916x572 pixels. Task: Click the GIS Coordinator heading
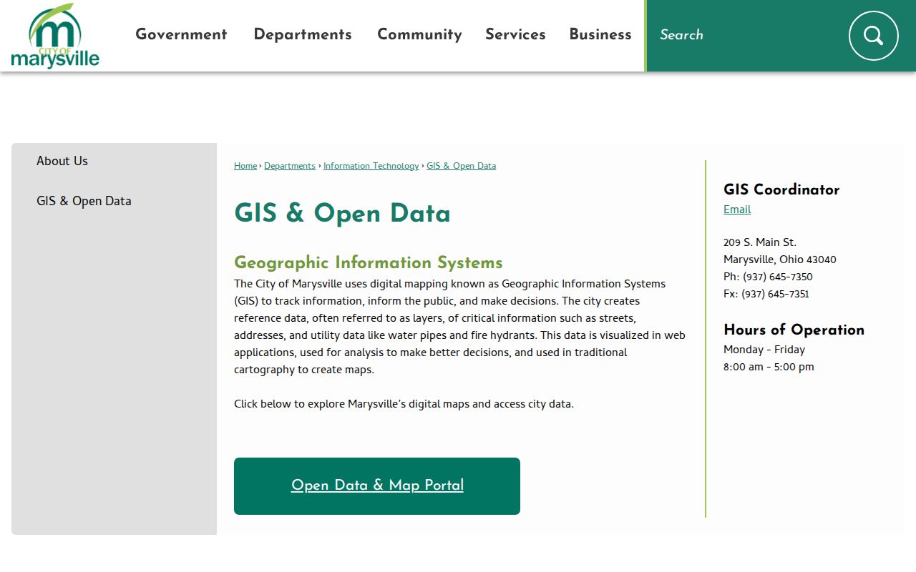click(781, 189)
